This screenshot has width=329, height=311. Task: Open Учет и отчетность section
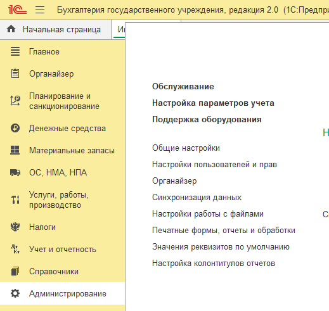62,249
